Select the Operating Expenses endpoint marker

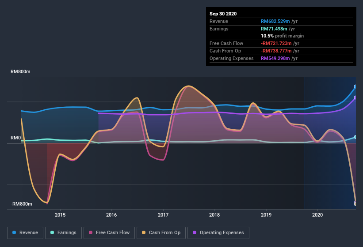click(x=355, y=97)
